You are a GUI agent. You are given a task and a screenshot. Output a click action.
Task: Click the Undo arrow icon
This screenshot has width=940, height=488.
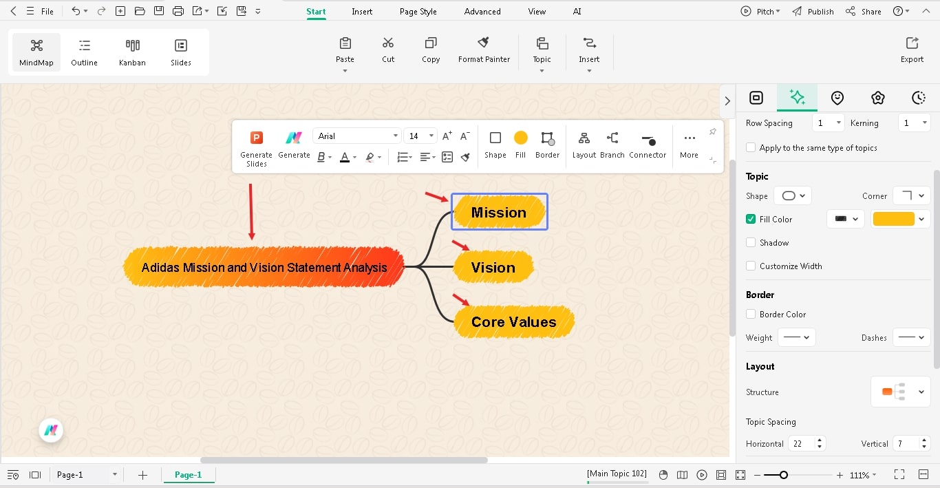tap(76, 11)
